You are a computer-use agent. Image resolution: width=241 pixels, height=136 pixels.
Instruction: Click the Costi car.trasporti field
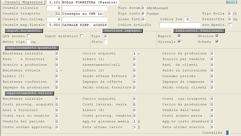(212, 99)
